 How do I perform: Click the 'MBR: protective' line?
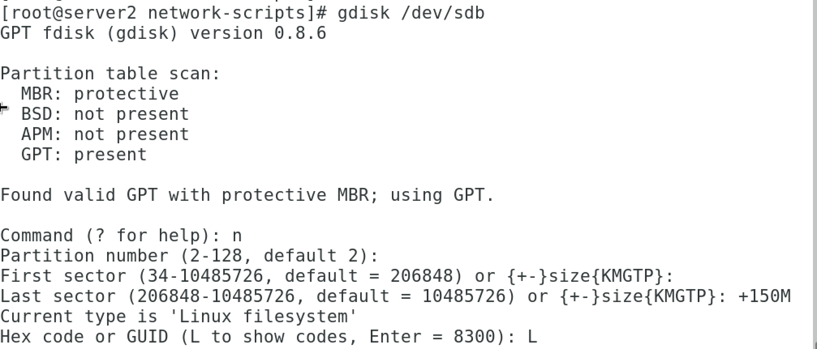tap(100, 94)
